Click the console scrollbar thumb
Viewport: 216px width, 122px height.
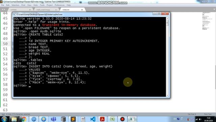pyautogui.click(x=167, y=23)
